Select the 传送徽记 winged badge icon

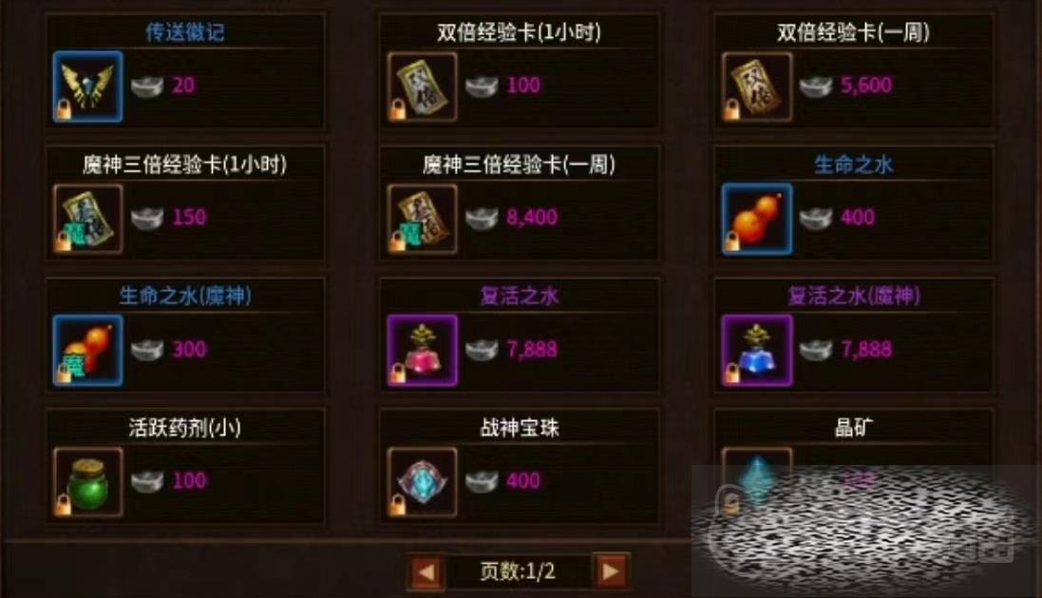87,87
